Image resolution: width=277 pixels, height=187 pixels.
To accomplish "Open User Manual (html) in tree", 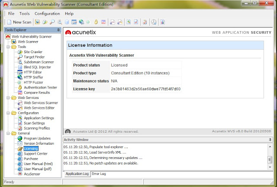I will (38, 164).
